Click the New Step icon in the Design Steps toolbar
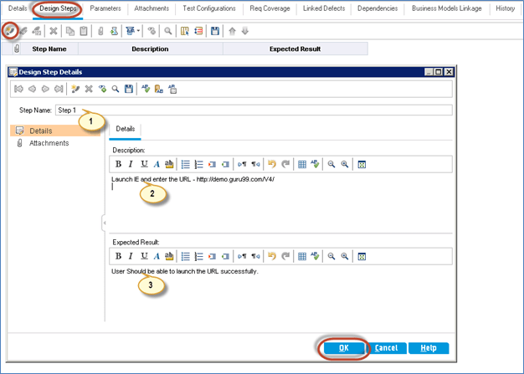Image resolution: width=524 pixels, height=374 pixels. 9,30
